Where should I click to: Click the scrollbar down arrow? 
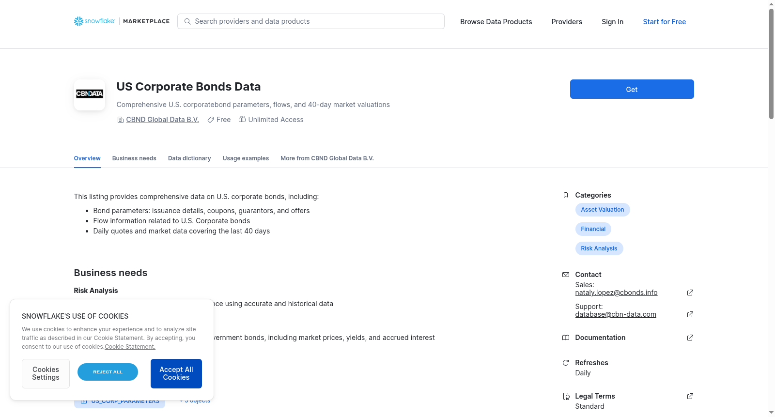[771, 413]
